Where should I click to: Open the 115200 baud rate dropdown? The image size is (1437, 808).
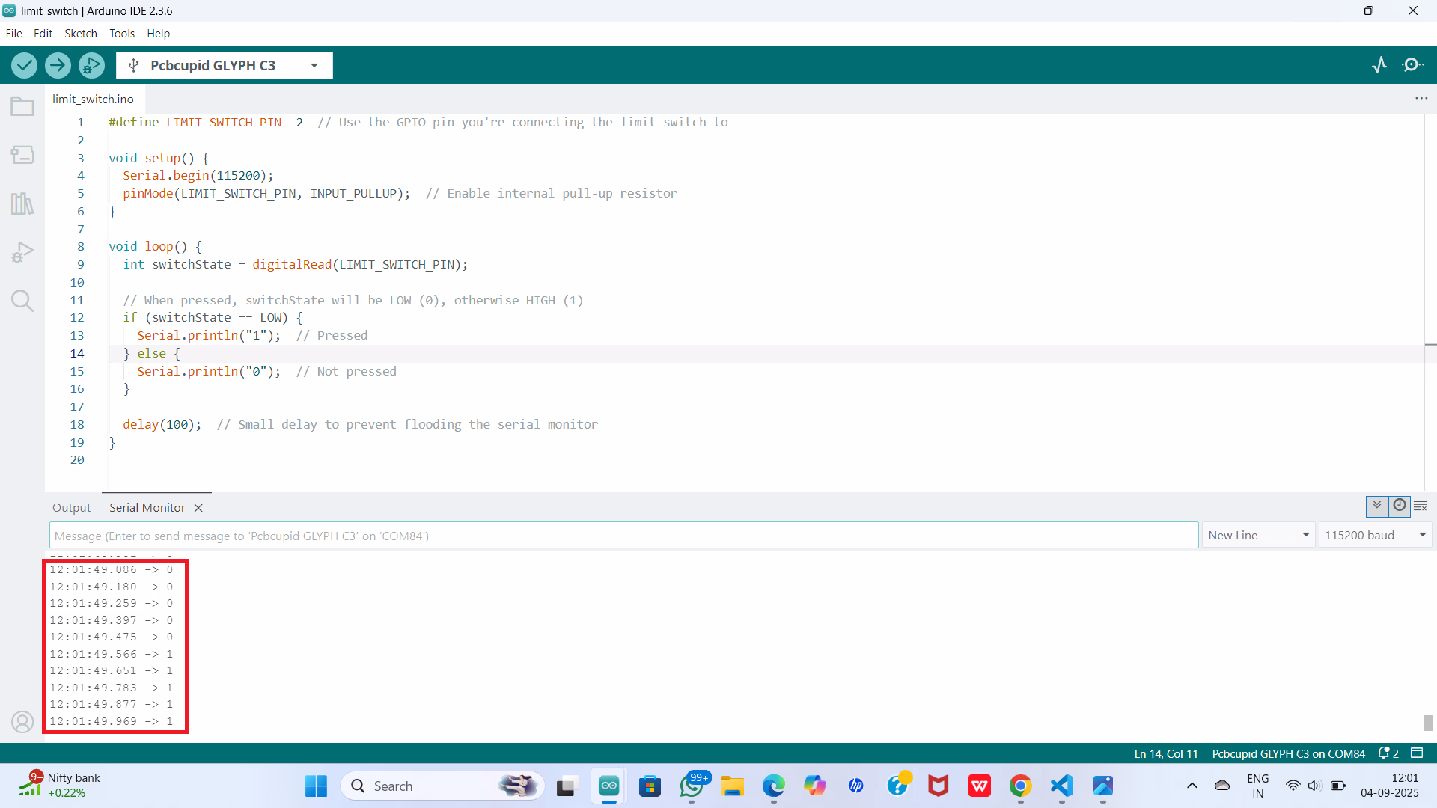pos(1375,536)
